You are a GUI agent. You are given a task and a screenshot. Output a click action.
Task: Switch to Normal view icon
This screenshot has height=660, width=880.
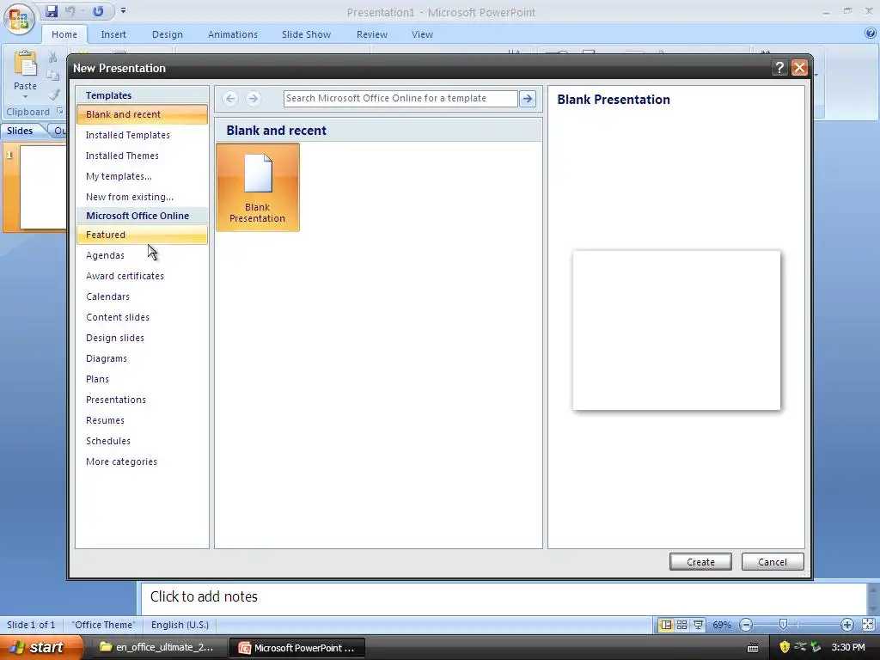tap(666, 625)
